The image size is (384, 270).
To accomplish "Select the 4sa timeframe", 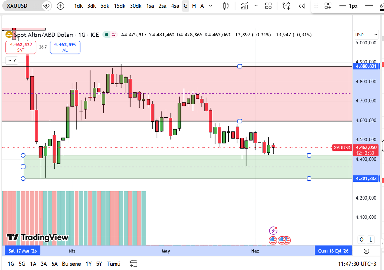I will 175,6.
